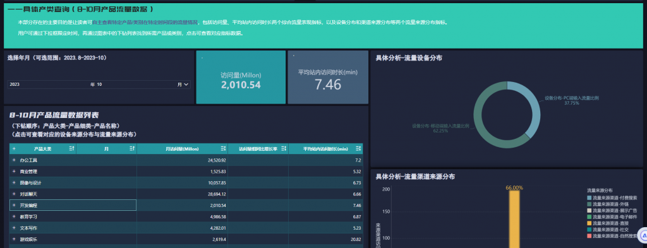
Task: Click the year field showing 2023
Action: click(x=49, y=85)
